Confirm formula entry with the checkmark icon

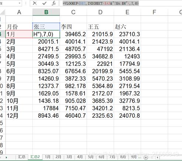44,3
